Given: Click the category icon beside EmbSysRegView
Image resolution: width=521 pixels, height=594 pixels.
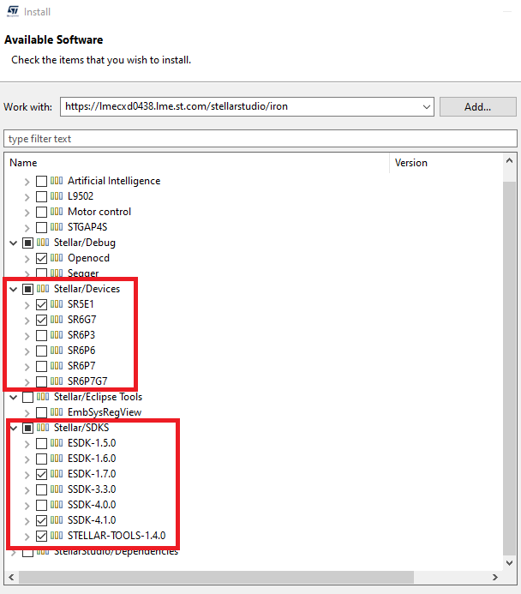Looking at the screenshot, I should click(57, 412).
